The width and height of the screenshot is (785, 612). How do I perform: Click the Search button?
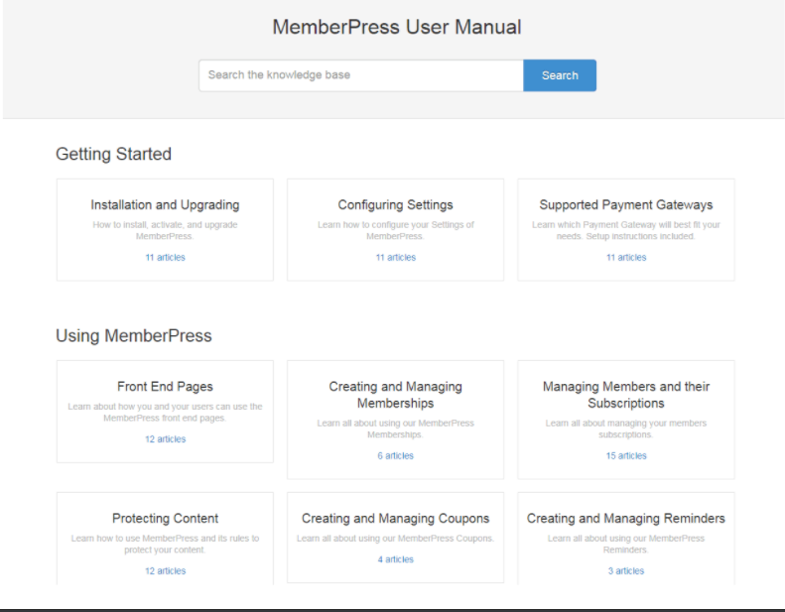[x=560, y=75]
